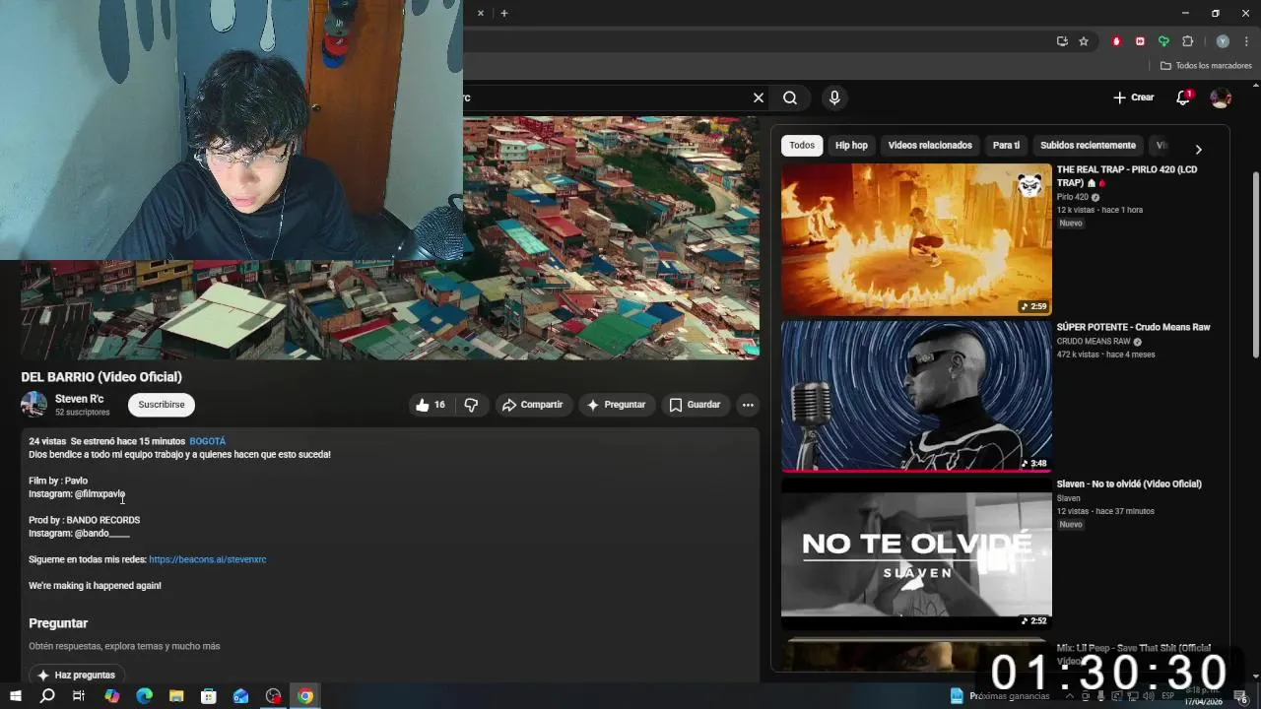The height and width of the screenshot is (709, 1261).
Task: Select the Hip hop filter chip
Action: tap(851, 145)
